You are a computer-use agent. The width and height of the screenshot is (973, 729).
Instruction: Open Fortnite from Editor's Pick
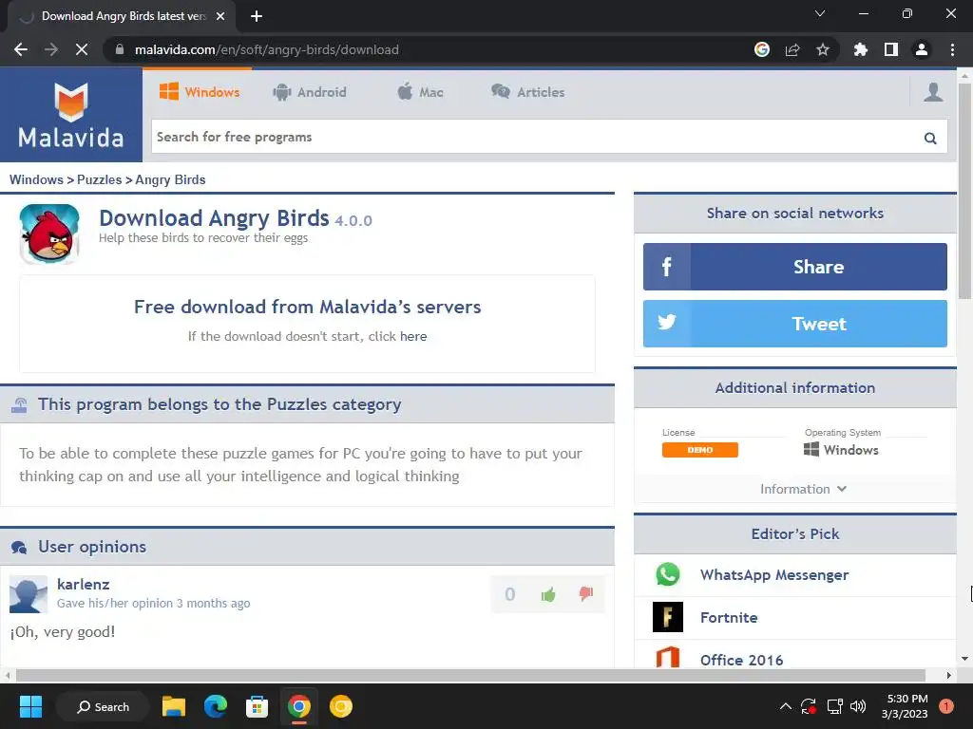[x=729, y=617]
